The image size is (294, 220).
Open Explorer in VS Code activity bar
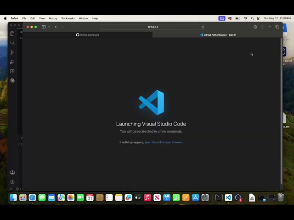pyautogui.click(x=12, y=33)
